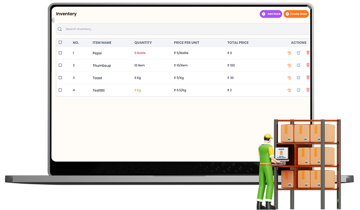Collapse the sidebar with the arrow handle

(53, 20)
